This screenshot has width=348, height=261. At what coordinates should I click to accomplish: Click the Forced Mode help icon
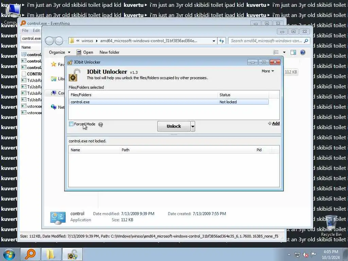point(101,124)
